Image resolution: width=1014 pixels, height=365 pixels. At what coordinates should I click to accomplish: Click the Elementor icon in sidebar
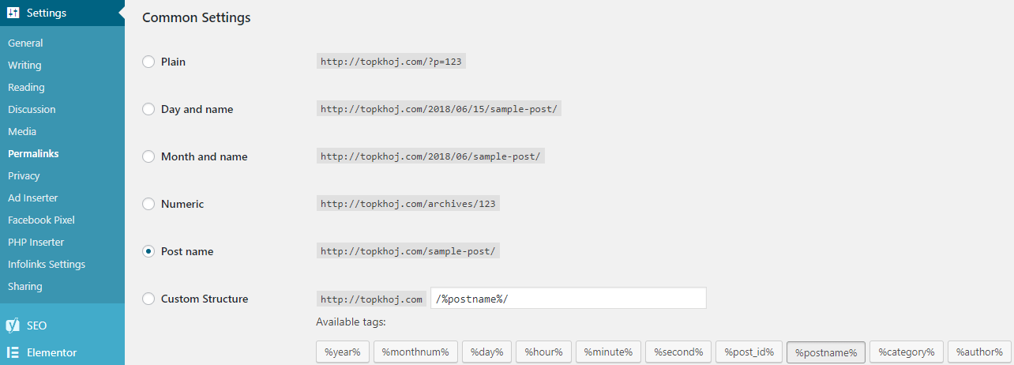click(13, 352)
